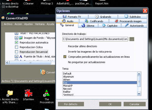Select the Report.htm desktop label
Viewport: 152px width, 110px height.
(102, 4)
